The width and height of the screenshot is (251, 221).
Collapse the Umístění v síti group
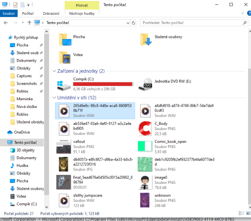pyautogui.click(x=54, y=98)
